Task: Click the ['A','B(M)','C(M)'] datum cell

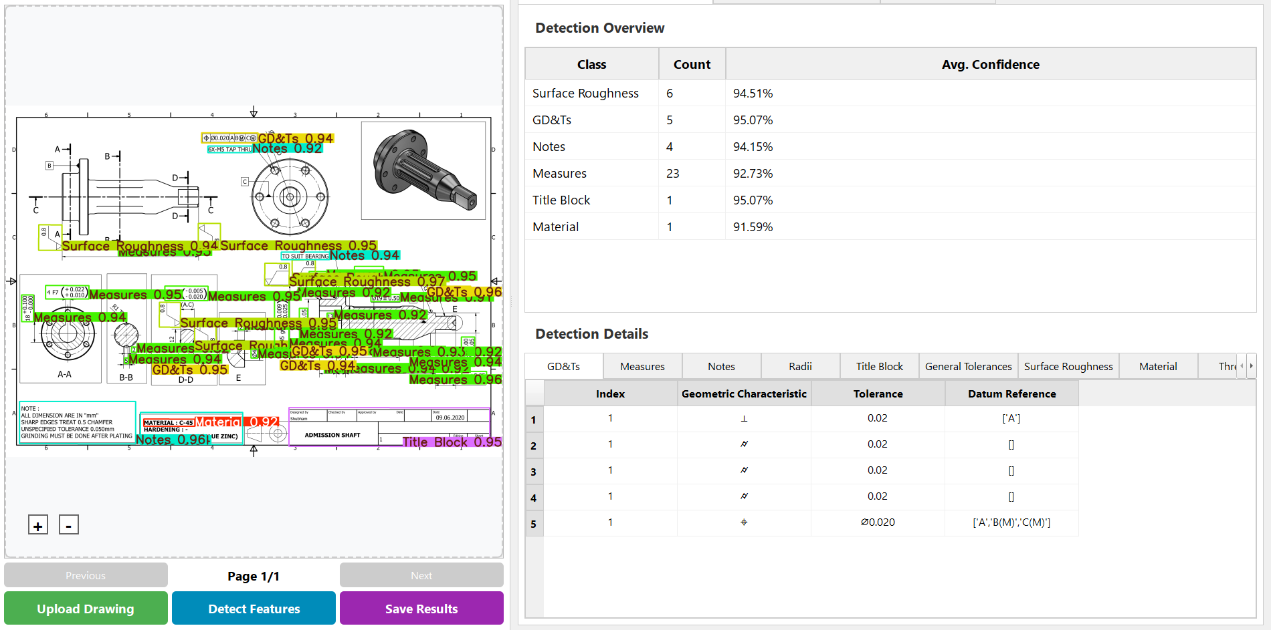Action: 1011,522
